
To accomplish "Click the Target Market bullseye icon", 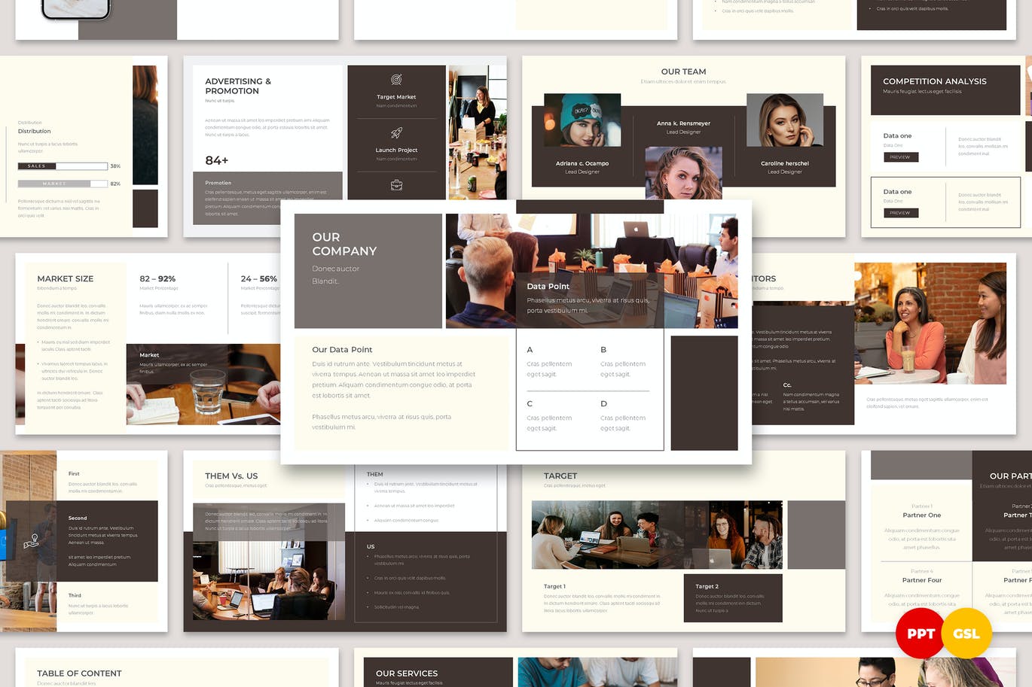I will click(396, 80).
